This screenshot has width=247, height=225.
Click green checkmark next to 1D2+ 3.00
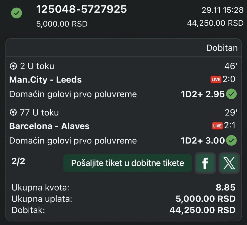pyautogui.click(x=231, y=141)
